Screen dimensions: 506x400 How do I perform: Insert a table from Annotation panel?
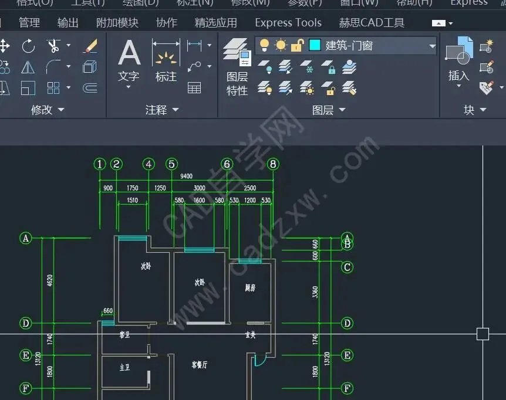[194, 87]
